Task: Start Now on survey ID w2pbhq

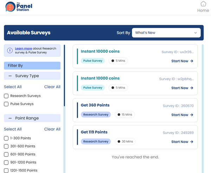Action: (182, 88)
